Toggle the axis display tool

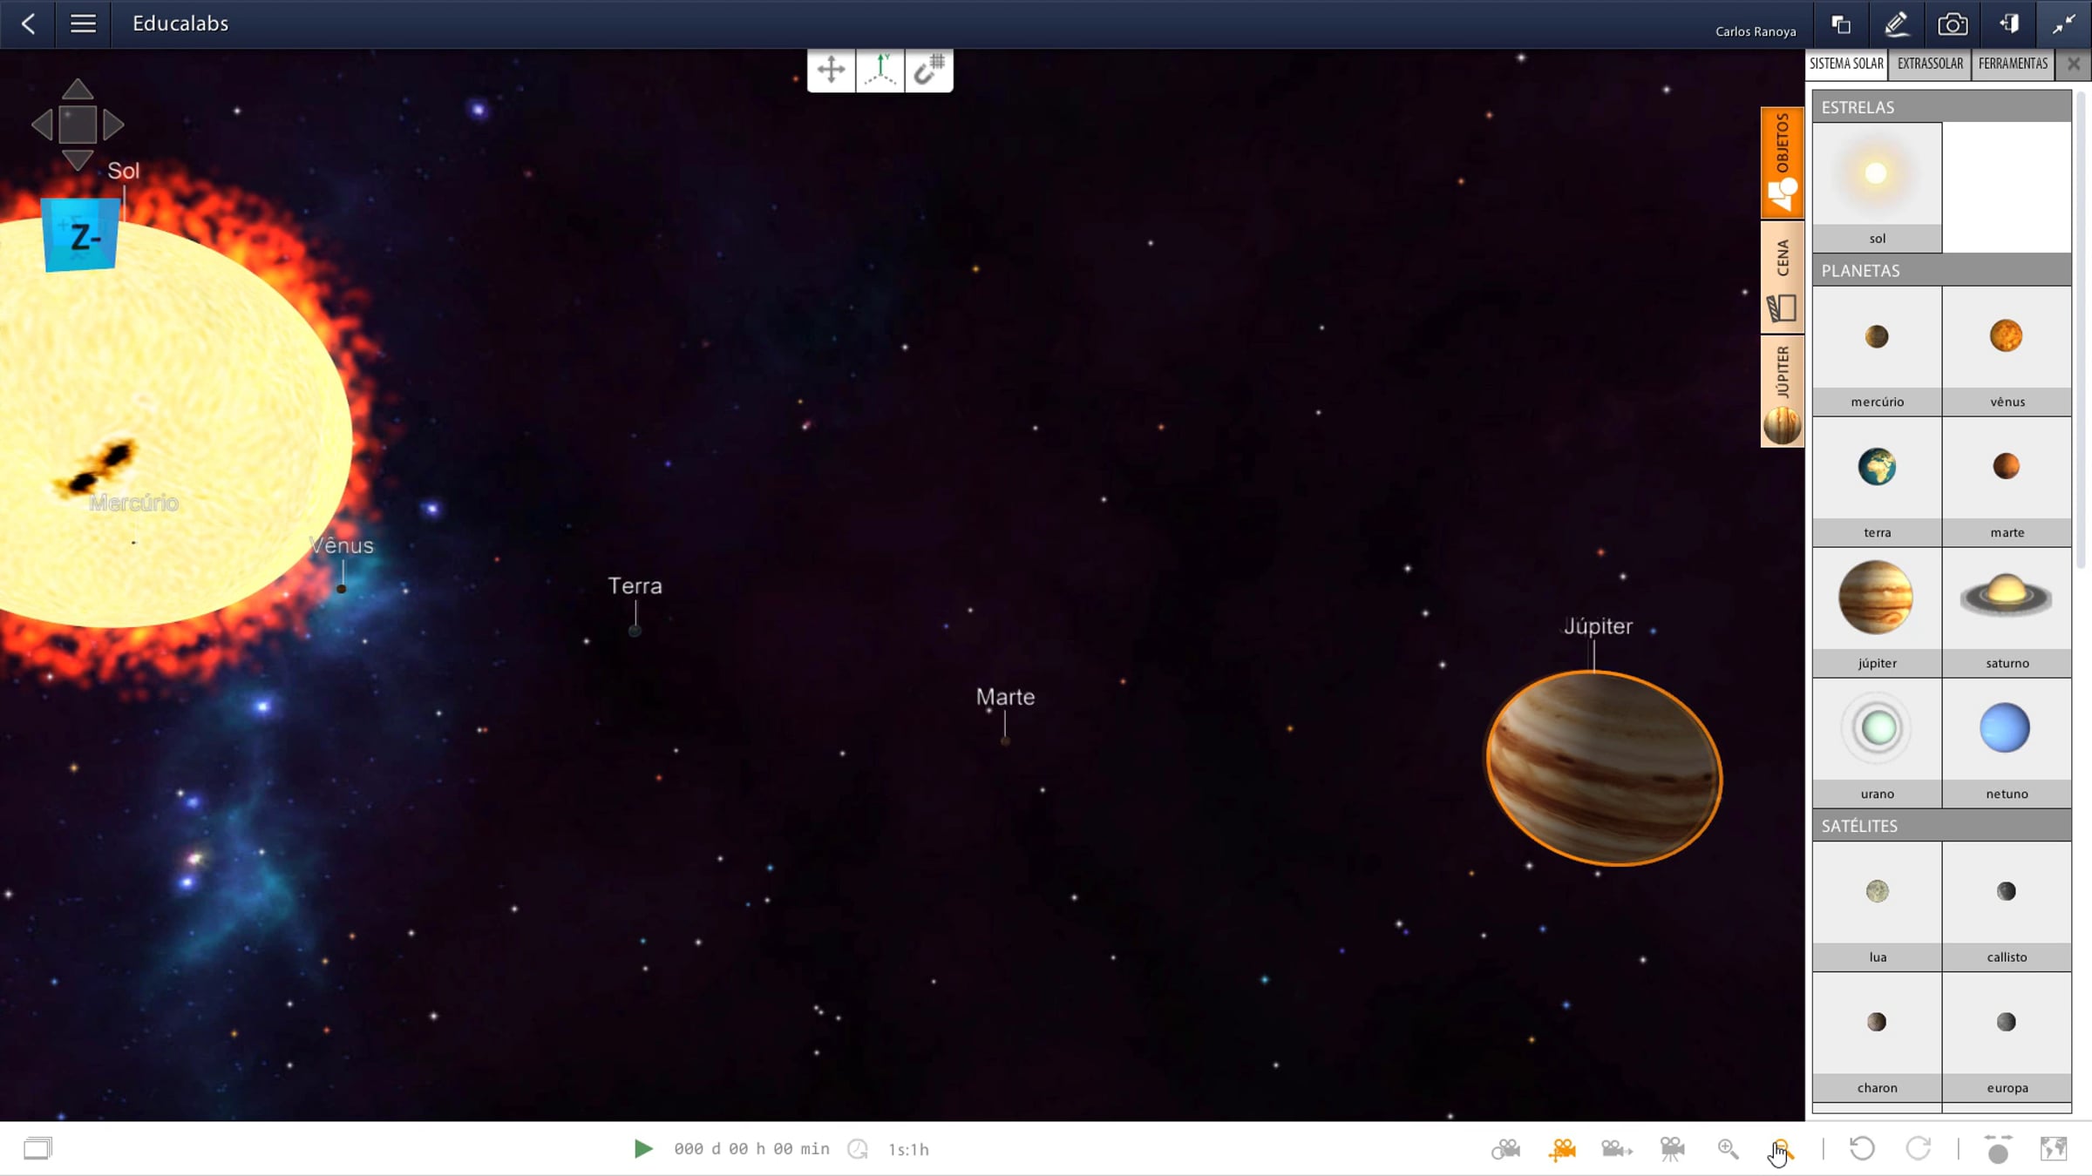pyautogui.click(x=880, y=70)
